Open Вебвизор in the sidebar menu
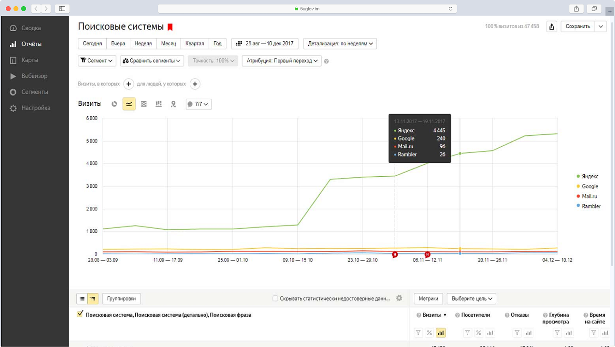This screenshot has height=347, width=615. coord(34,76)
